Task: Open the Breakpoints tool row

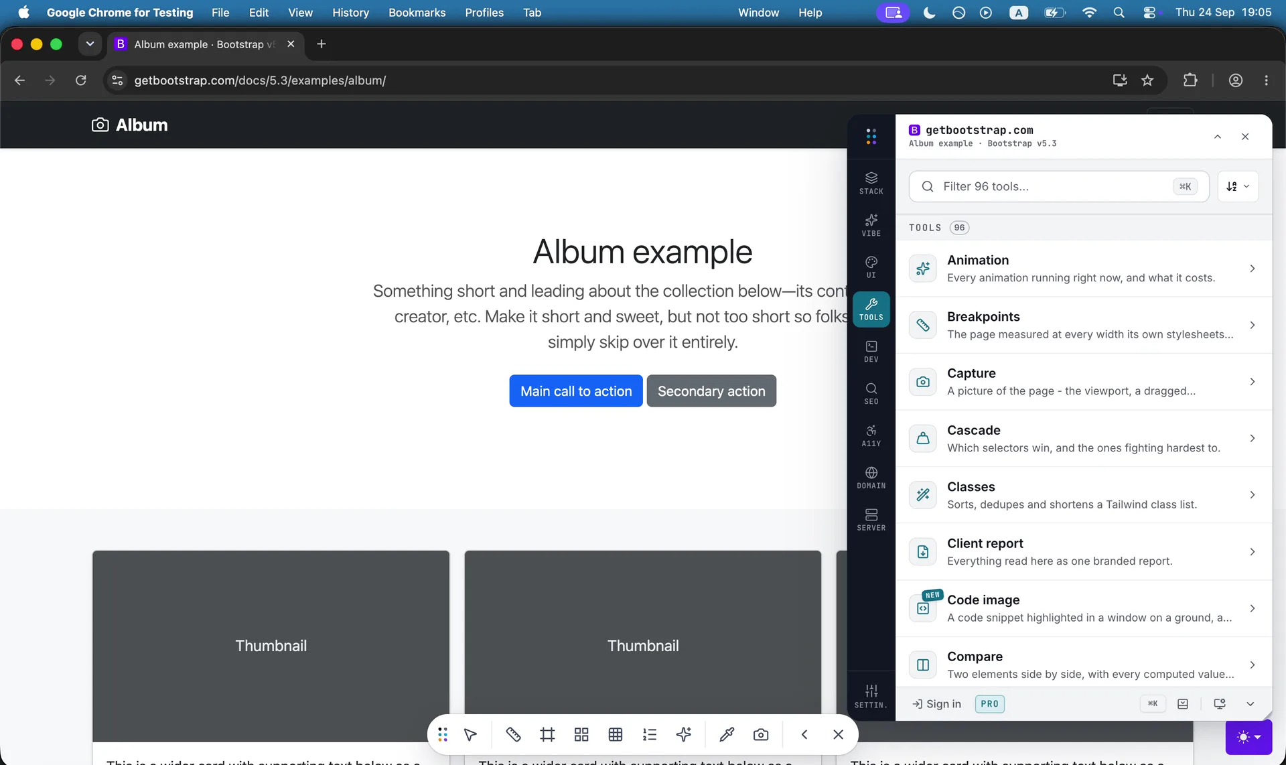Action: (x=1084, y=325)
